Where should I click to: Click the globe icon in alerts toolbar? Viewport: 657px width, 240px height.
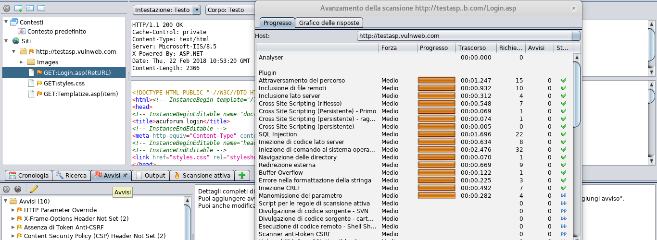(x=18, y=189)
